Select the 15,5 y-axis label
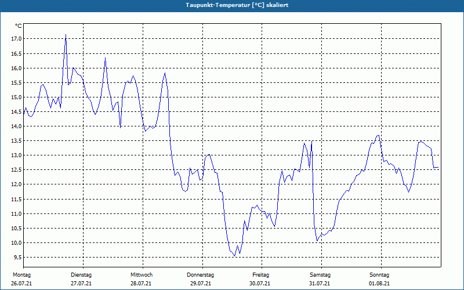Screen dimensions: 464x290 17,82
